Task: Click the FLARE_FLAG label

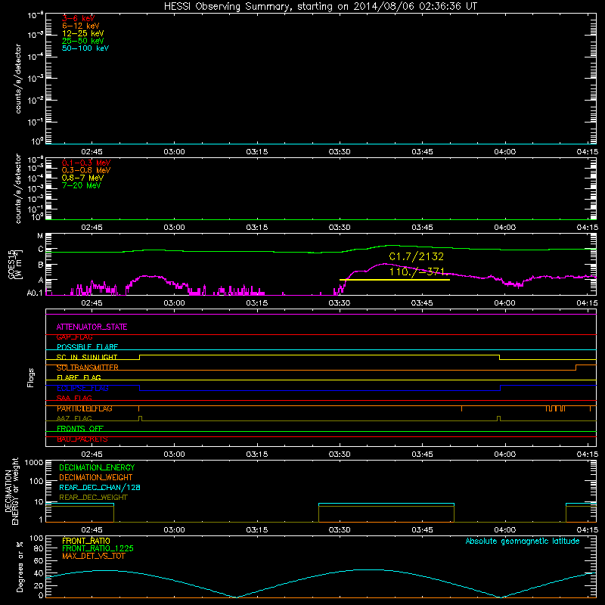Action: pyautogui.click(x=79, y=377)
